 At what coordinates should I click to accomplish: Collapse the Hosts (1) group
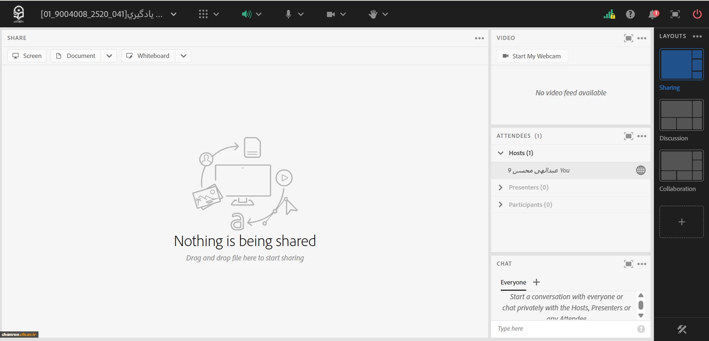(500, 153)
